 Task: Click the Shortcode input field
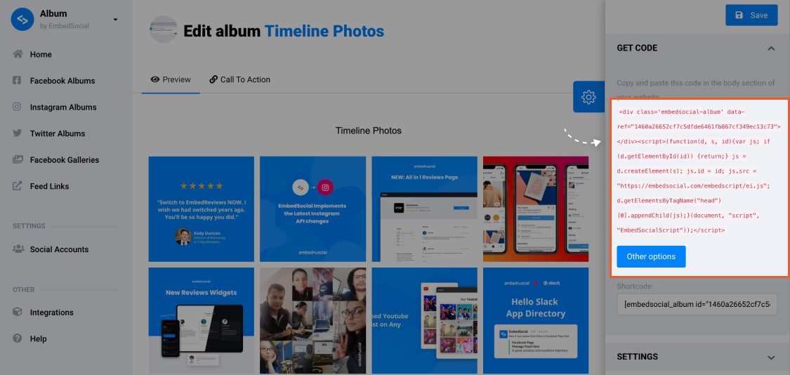tap(697, 305)
